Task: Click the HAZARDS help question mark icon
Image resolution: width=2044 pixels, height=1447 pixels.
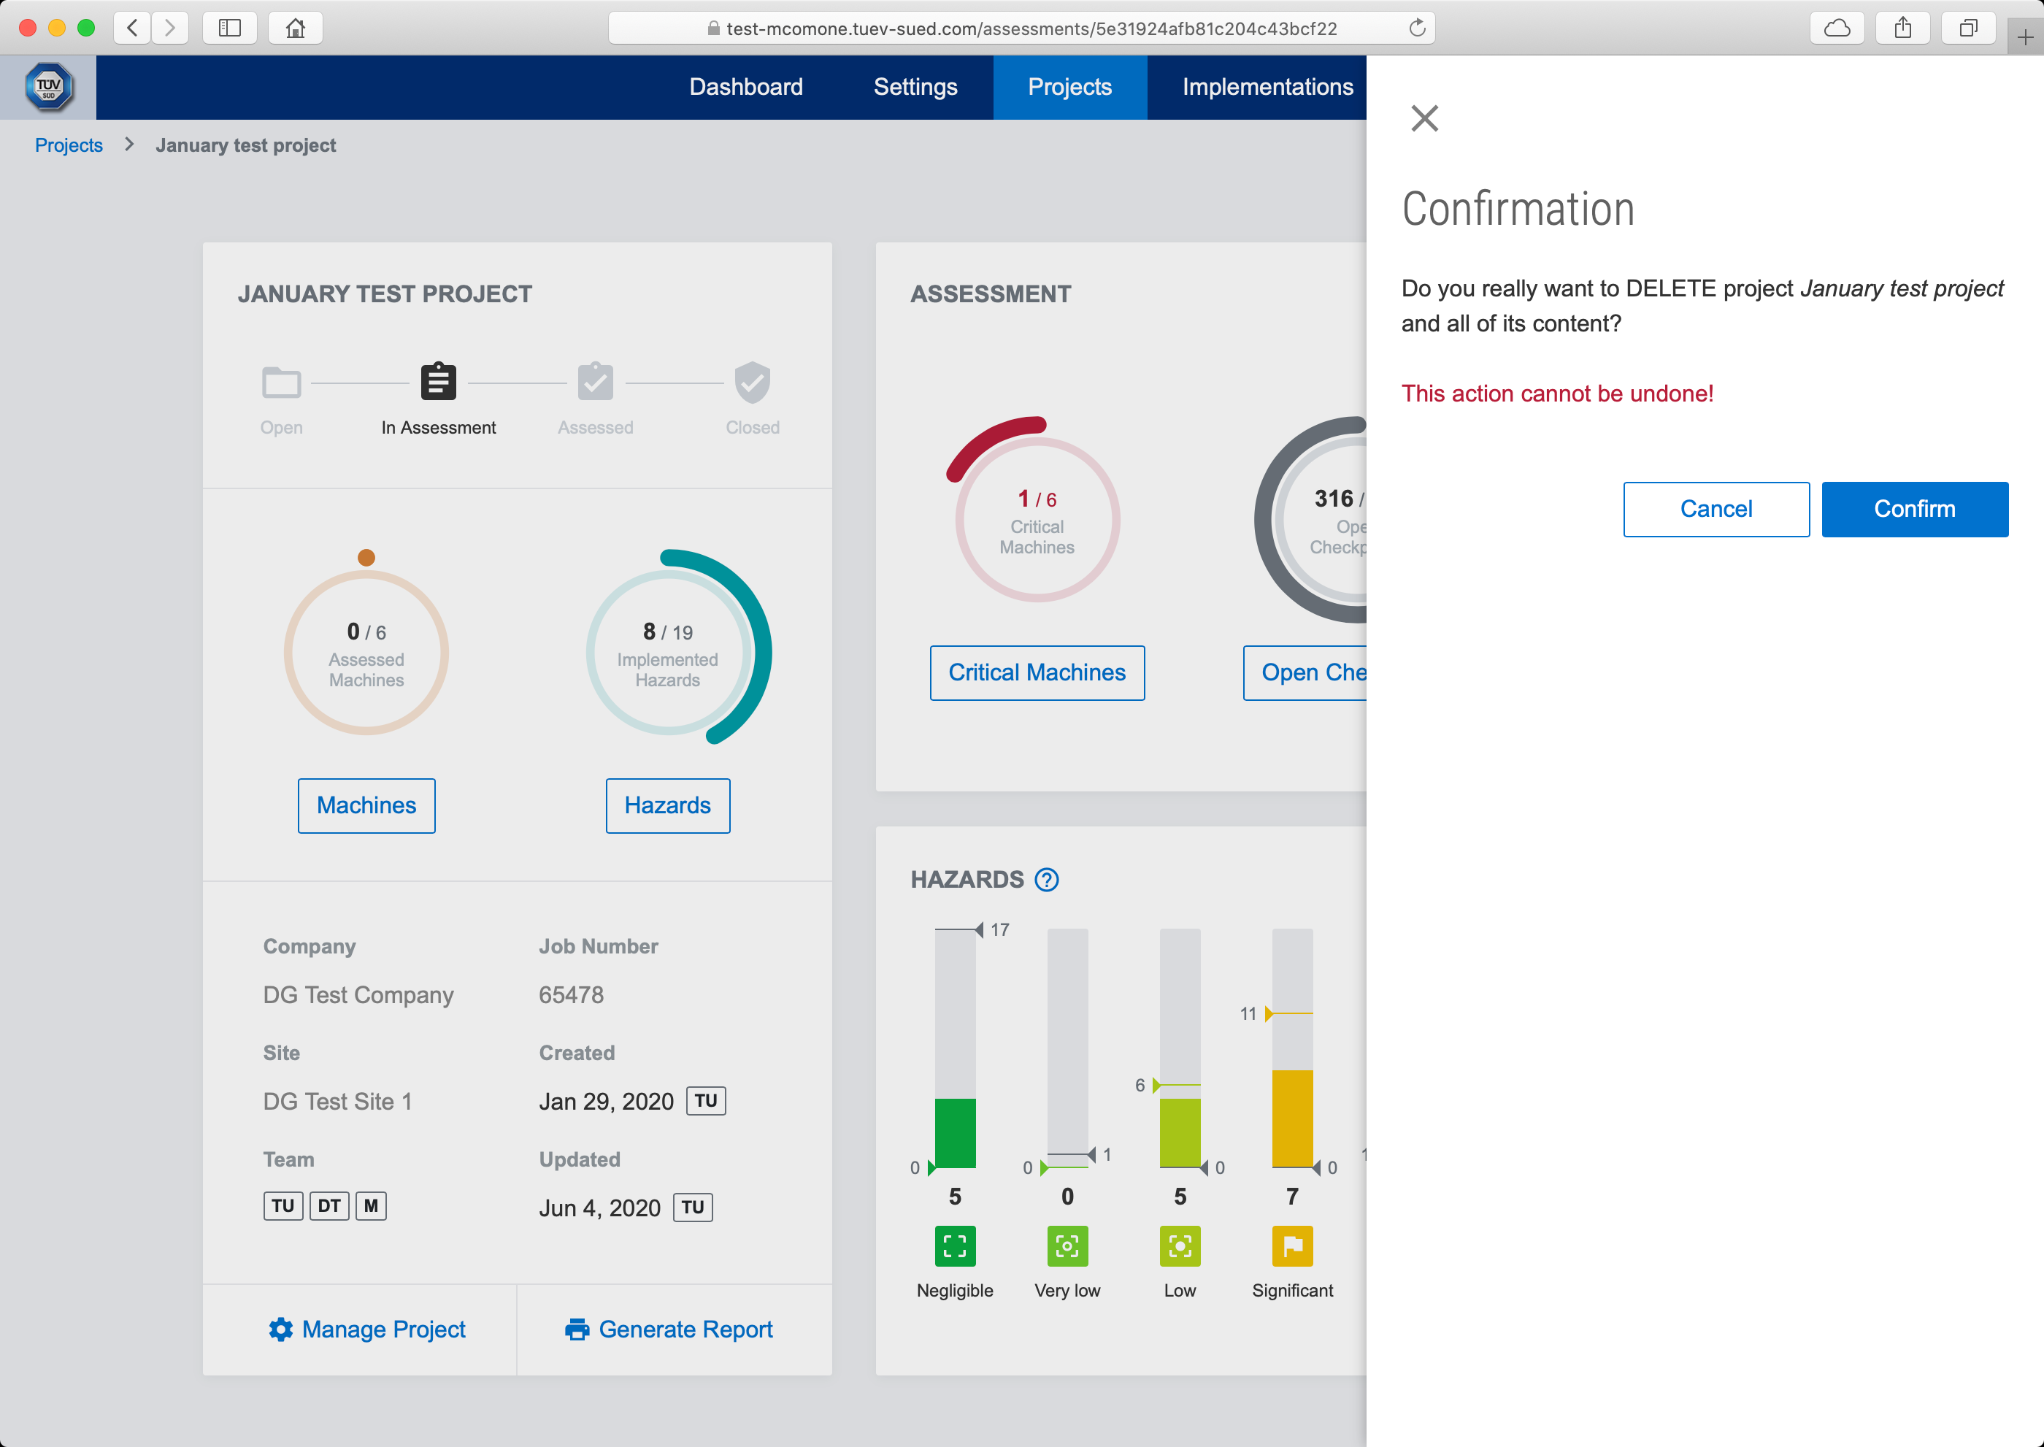Action: click(x=1046, y=880)
